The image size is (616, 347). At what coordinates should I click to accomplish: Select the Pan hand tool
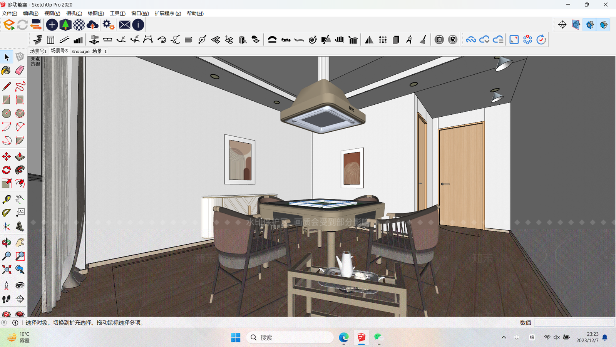(x=20, y=242)
